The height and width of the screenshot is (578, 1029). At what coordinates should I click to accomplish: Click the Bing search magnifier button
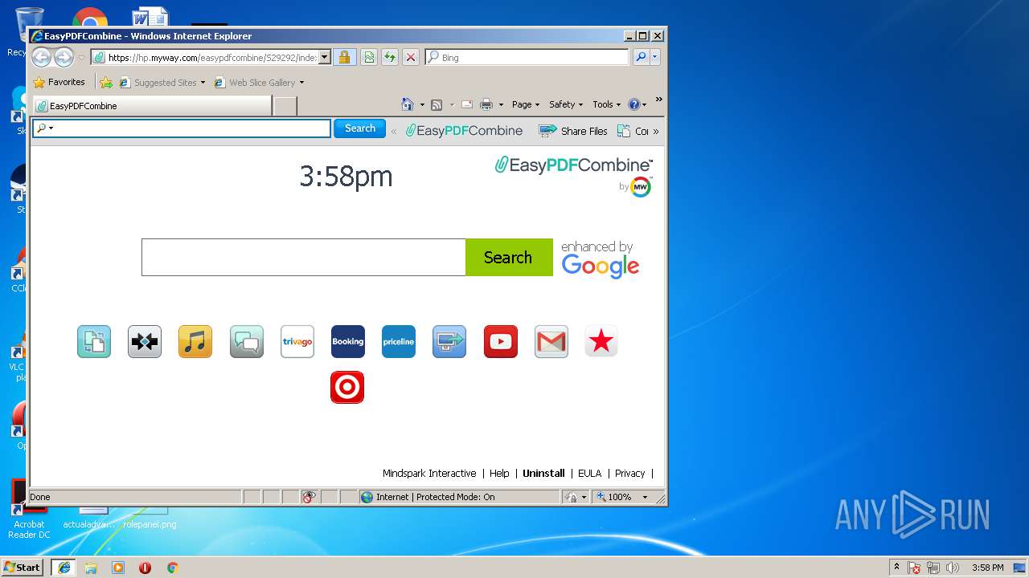point(640,57)
